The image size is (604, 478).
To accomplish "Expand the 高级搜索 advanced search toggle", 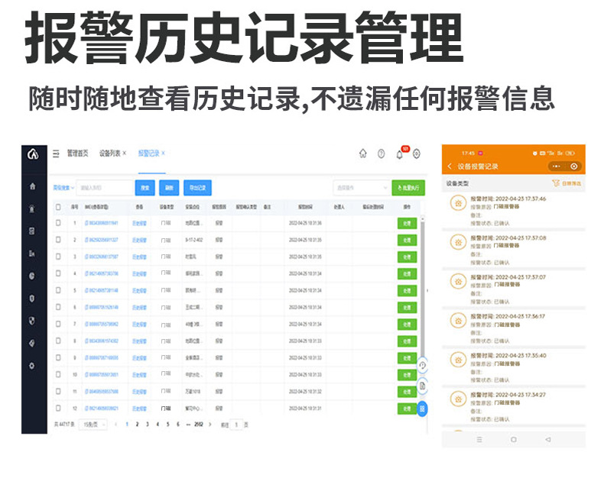I will point(63,188).
